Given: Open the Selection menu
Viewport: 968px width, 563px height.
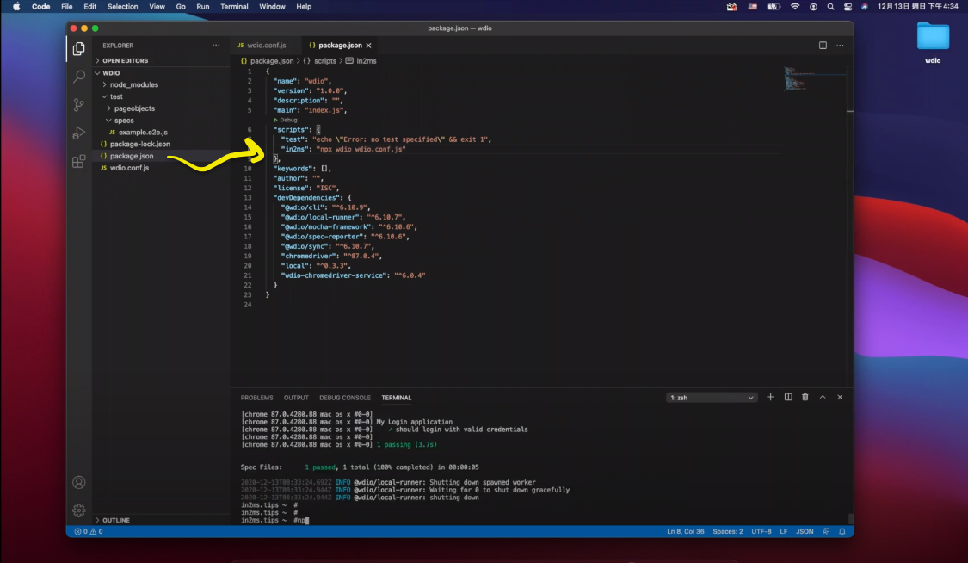Looking at the screenshot, I should [x=123, y=7].
